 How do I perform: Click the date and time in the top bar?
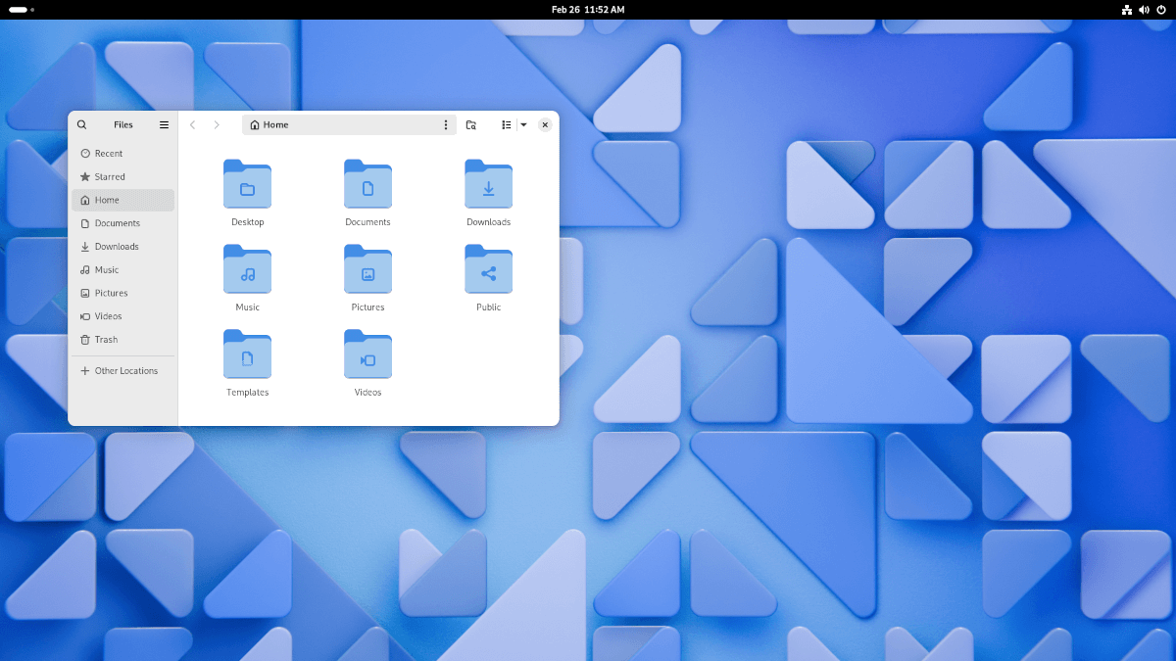588,10
